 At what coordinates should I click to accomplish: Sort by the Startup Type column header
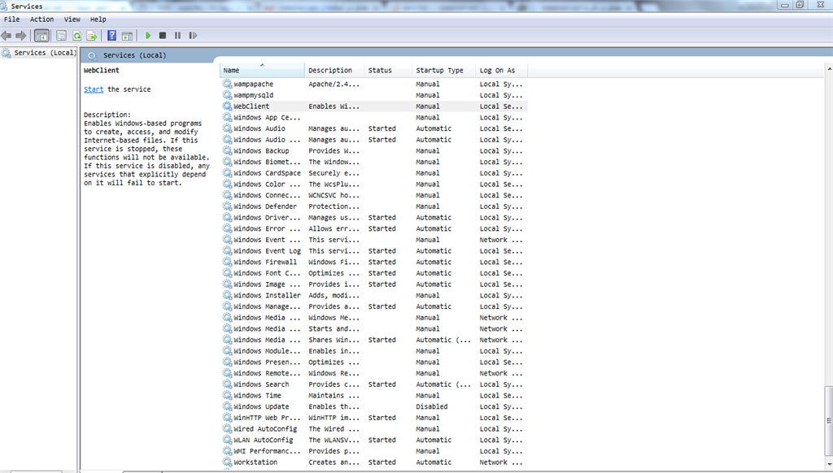[x=444, y=70]
